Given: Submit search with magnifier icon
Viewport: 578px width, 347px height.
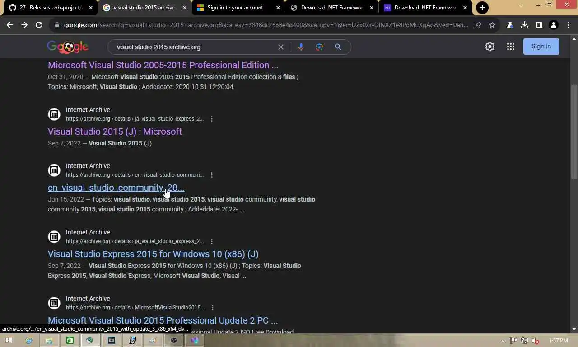Looking at the screenshot, I should click(x=338, y=47).
